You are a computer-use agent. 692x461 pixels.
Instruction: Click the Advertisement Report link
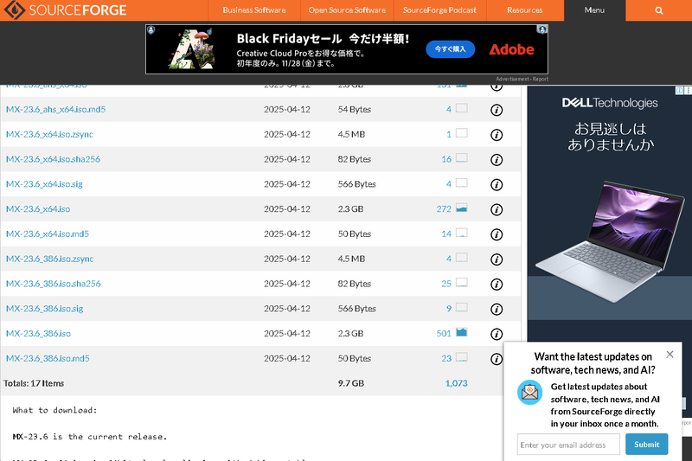pyautogui.click(x=522, y=79)
